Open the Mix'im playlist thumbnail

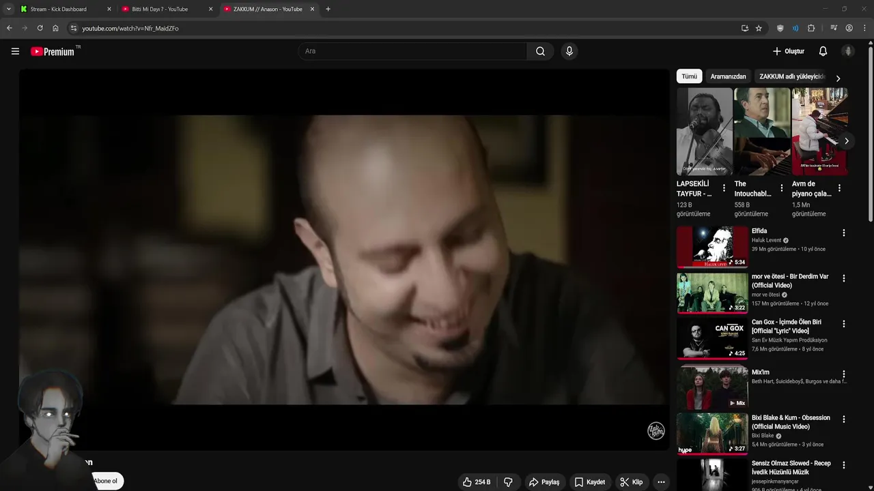tap(712, 388)
